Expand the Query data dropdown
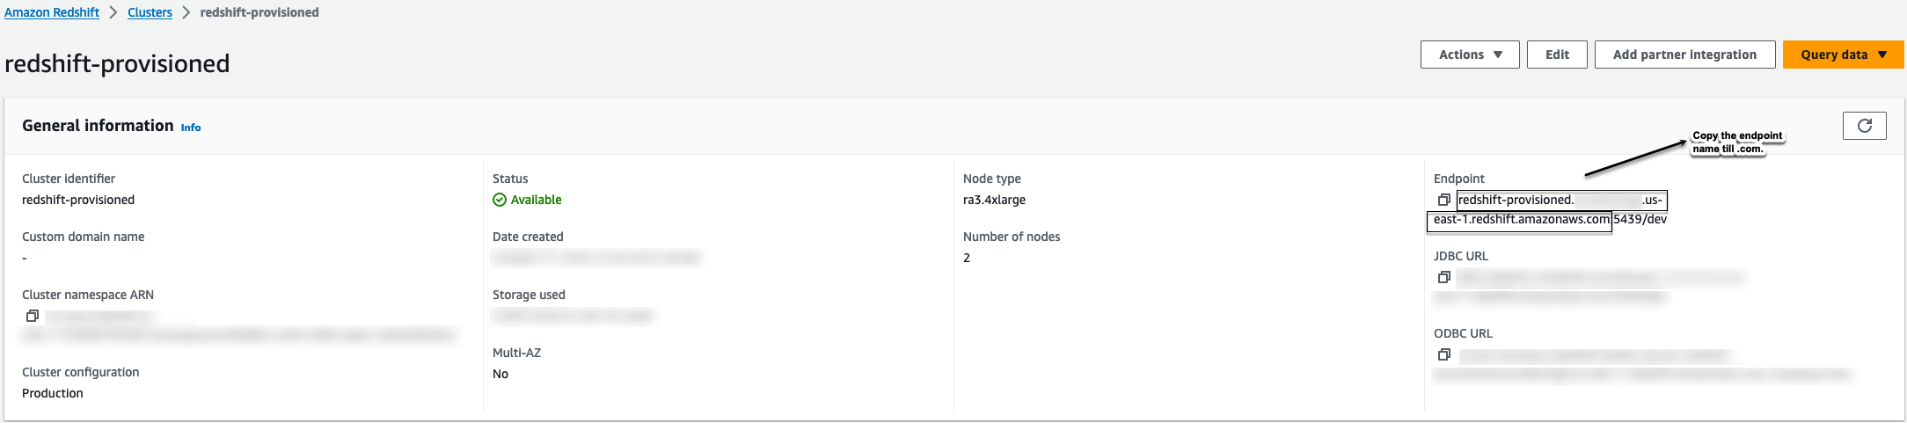 (x=1843, y=55)
